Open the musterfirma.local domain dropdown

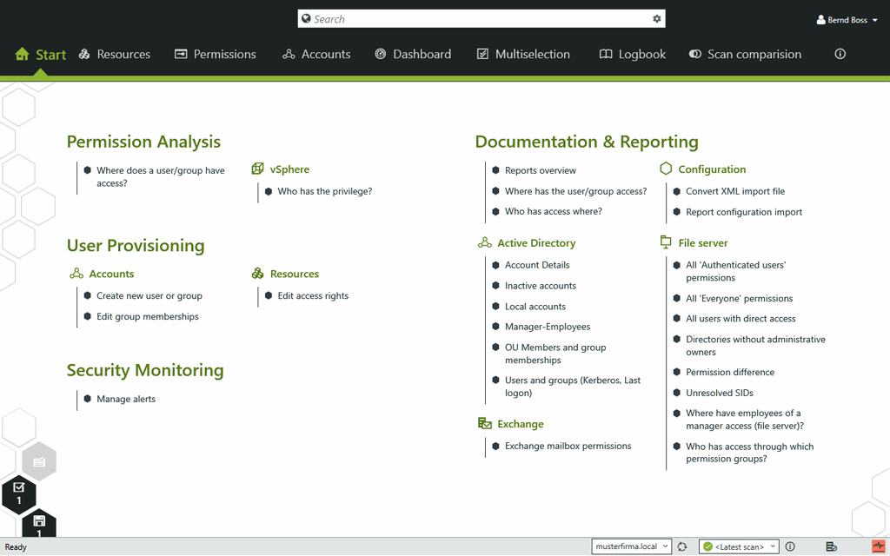click(x=630, y=546)
